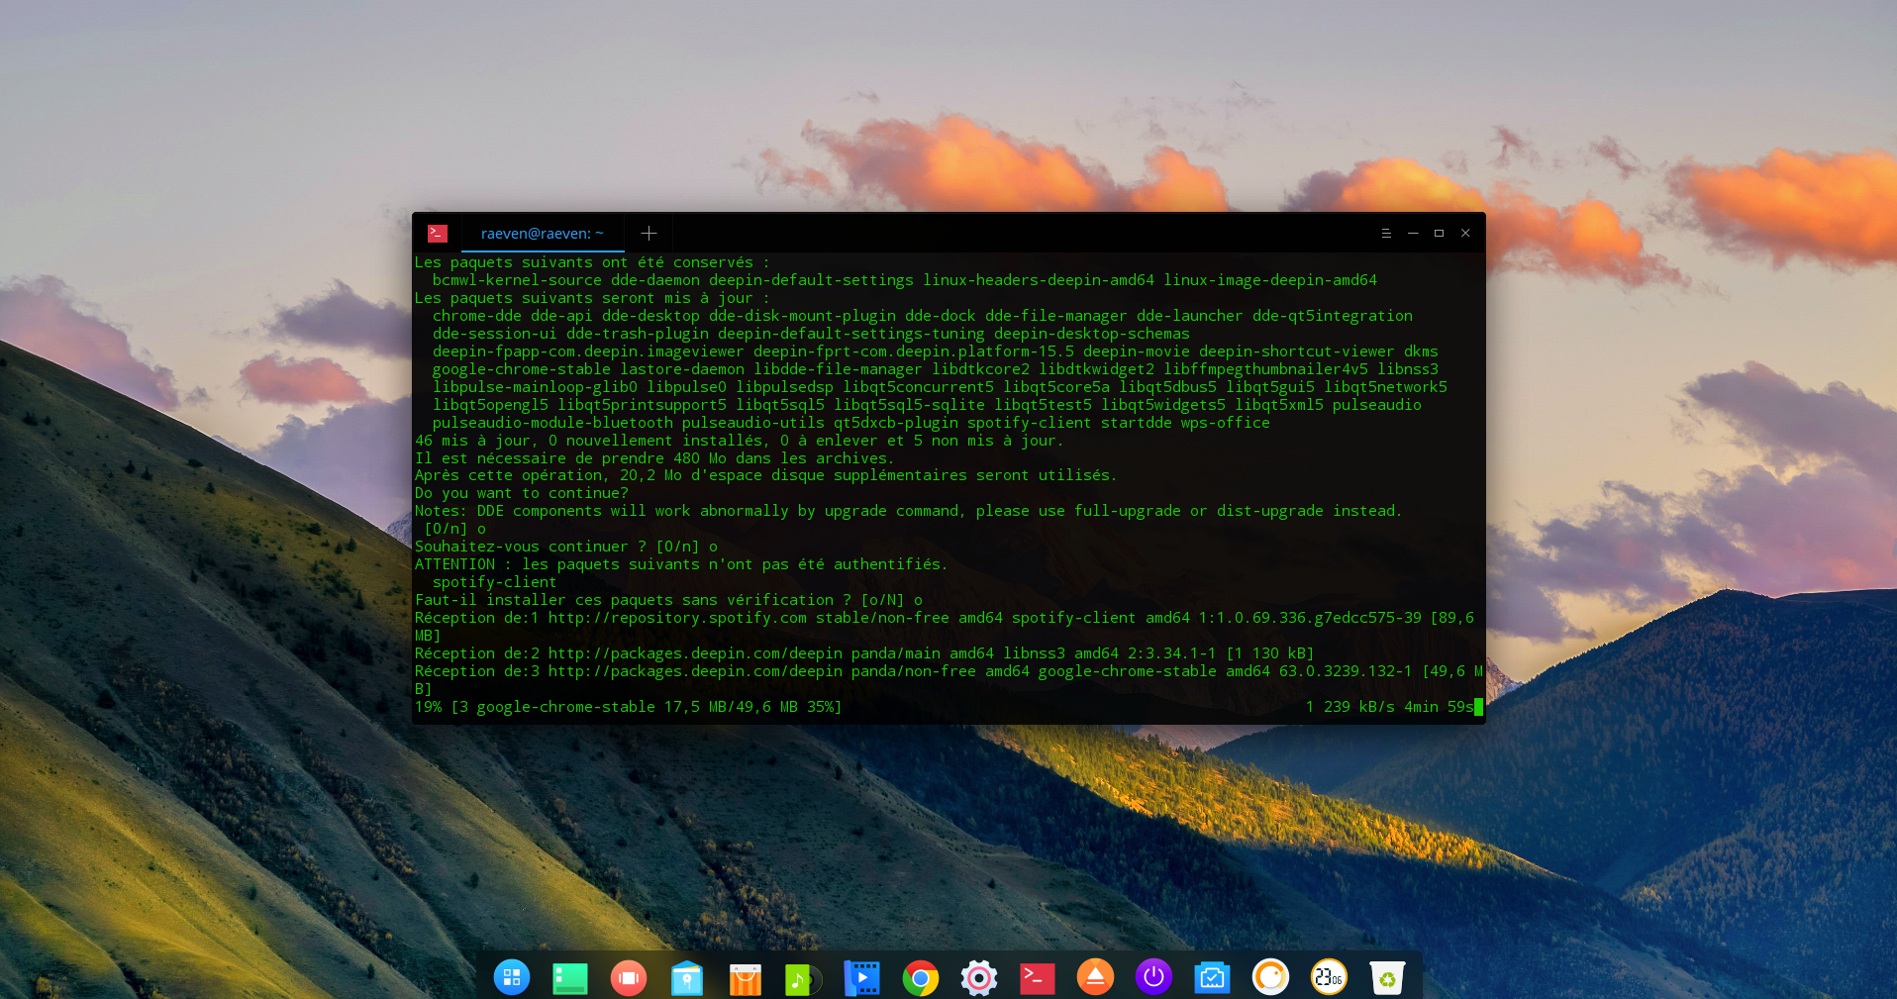
Task: Click 'Les paquets suivants ont été conservés' line
Action: (592, 262)
